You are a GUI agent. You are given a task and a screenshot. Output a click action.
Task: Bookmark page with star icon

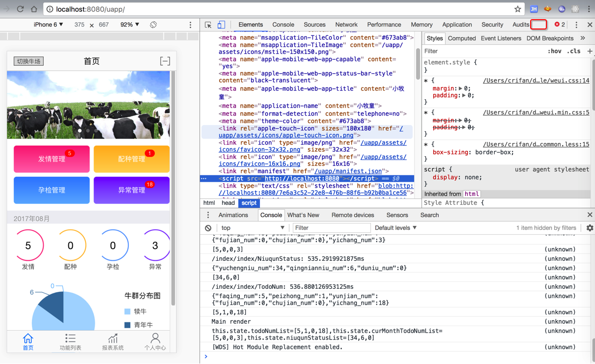[x=517, y=9]
